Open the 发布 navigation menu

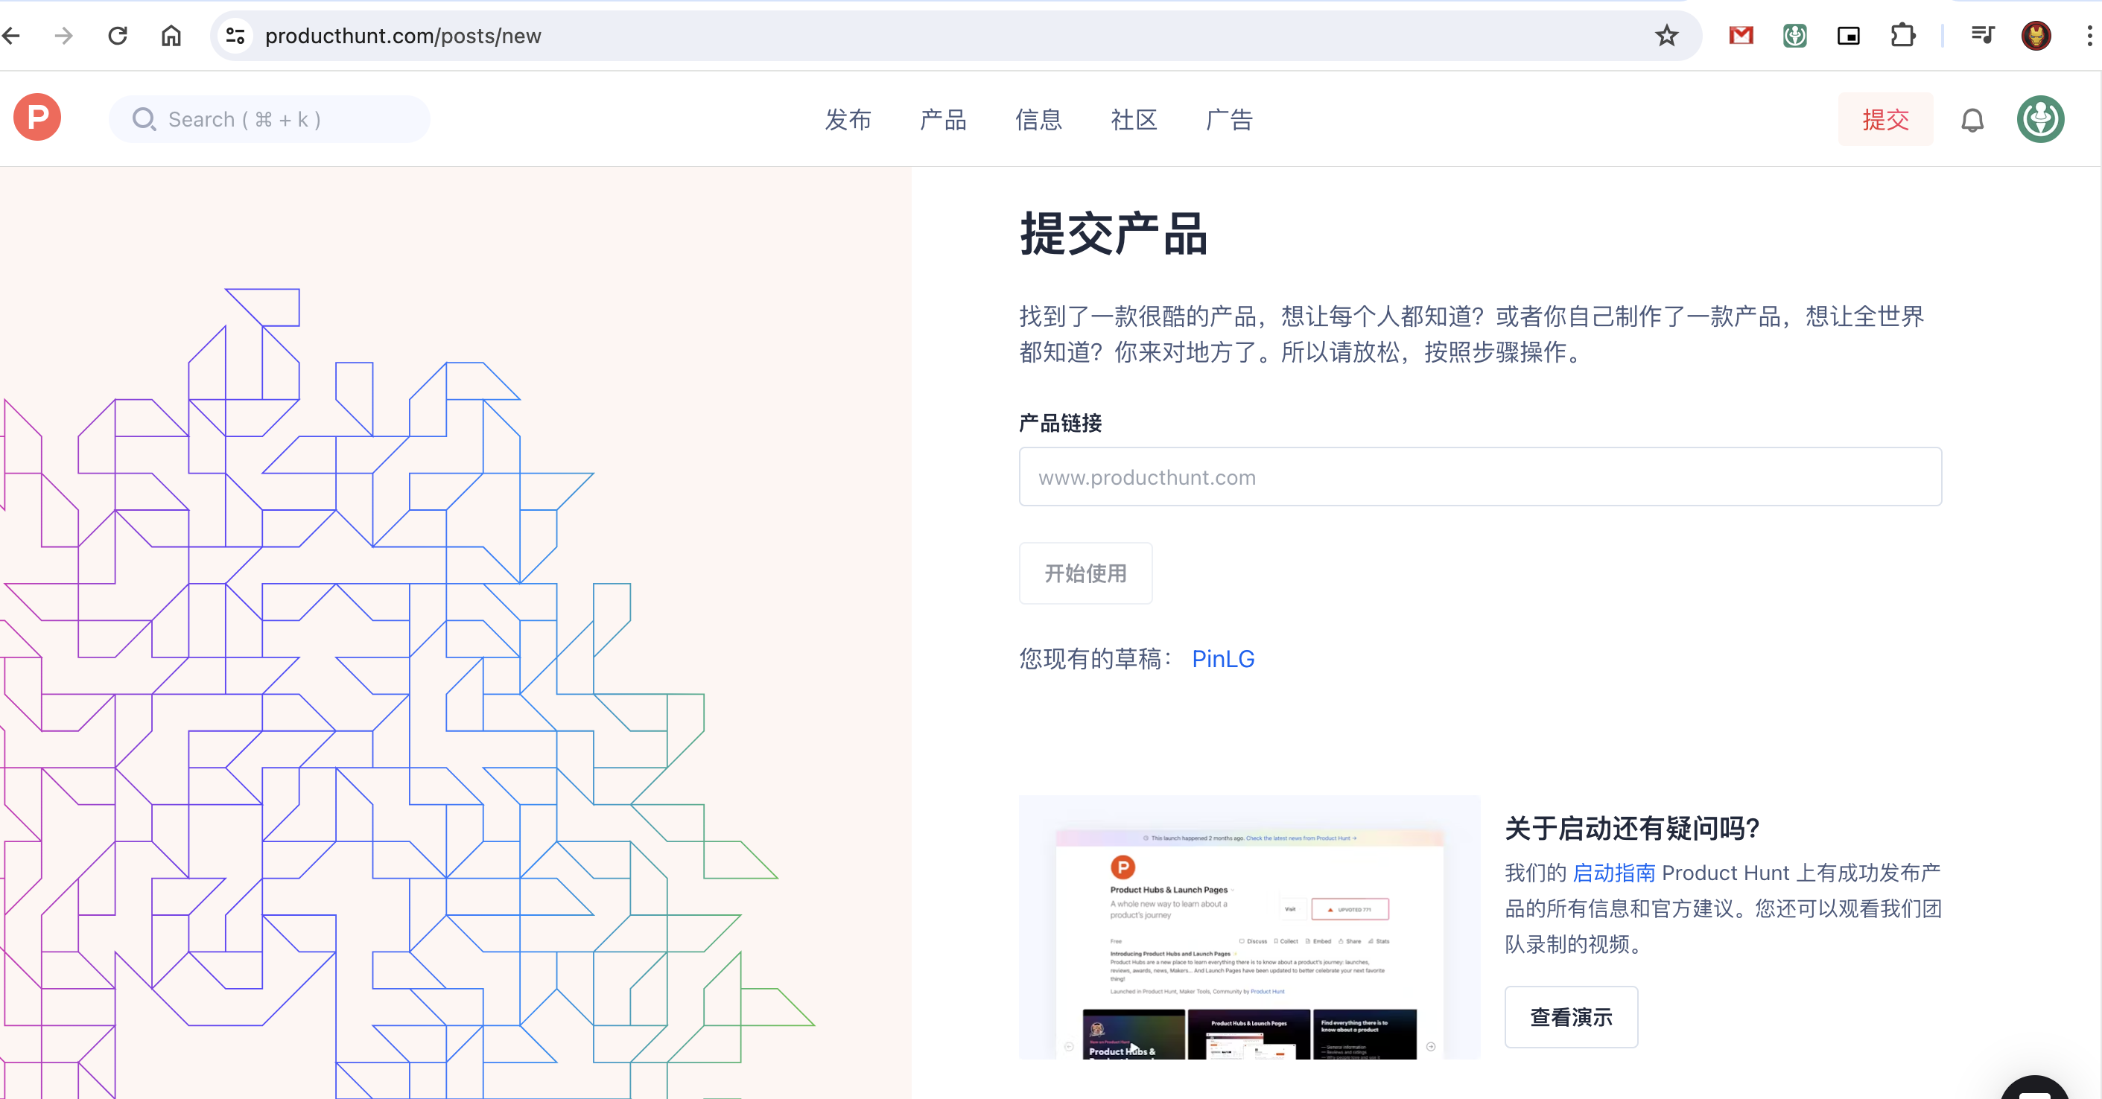[x=848, y=120]
